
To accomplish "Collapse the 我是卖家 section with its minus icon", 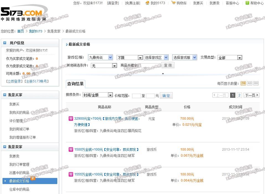I will tap(5, 147).
